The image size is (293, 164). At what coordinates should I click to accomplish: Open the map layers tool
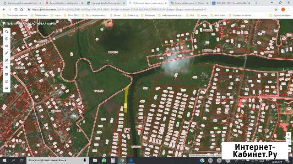pos(6,46)
